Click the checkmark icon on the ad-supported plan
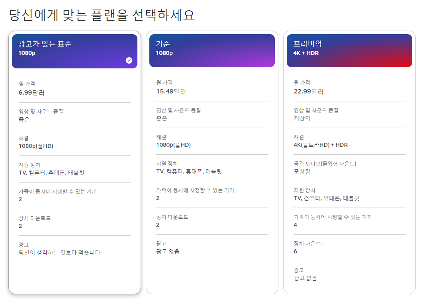423x301 pixels. pyautogui.click(x=129, y=60)
